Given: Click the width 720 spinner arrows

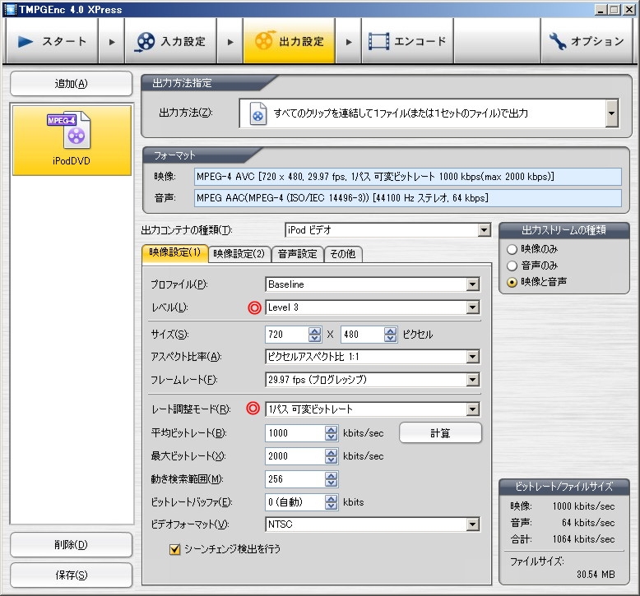Looking at the screenshot, I should (315, 335).
